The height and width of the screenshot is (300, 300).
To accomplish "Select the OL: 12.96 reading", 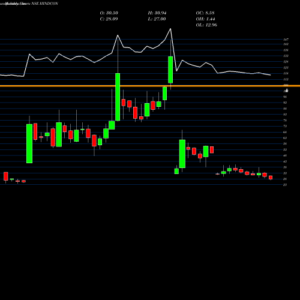I will (206, 25).
